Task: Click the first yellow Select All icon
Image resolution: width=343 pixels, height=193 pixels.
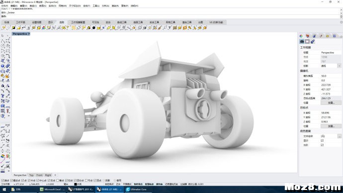Action: click(3, 28)
